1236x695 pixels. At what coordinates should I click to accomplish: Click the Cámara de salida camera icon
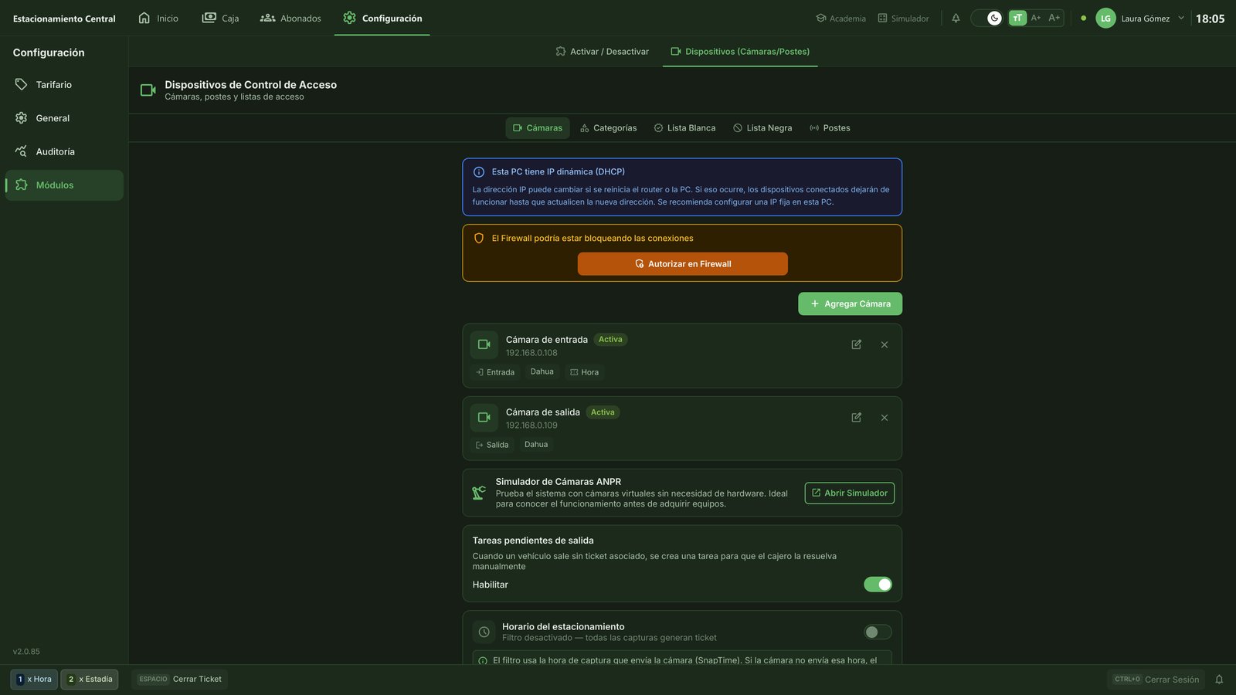tap(484, 418)
